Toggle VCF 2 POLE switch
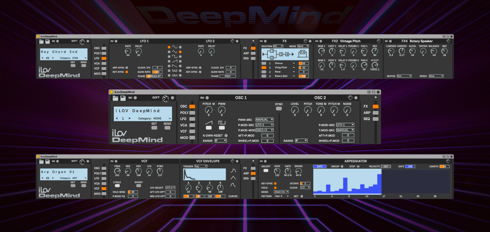This screenshot has height=232, width=490. click(117, 186)
